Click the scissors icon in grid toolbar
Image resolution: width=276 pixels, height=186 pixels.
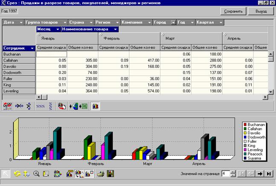click(x=29, y=106)
